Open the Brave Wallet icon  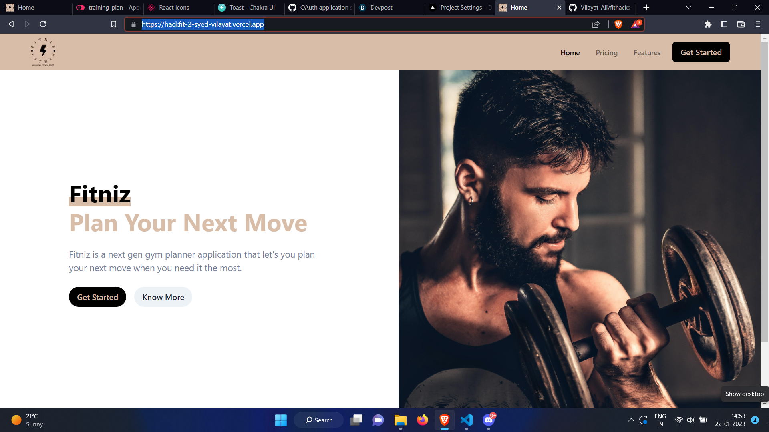[x=741, y=24]
